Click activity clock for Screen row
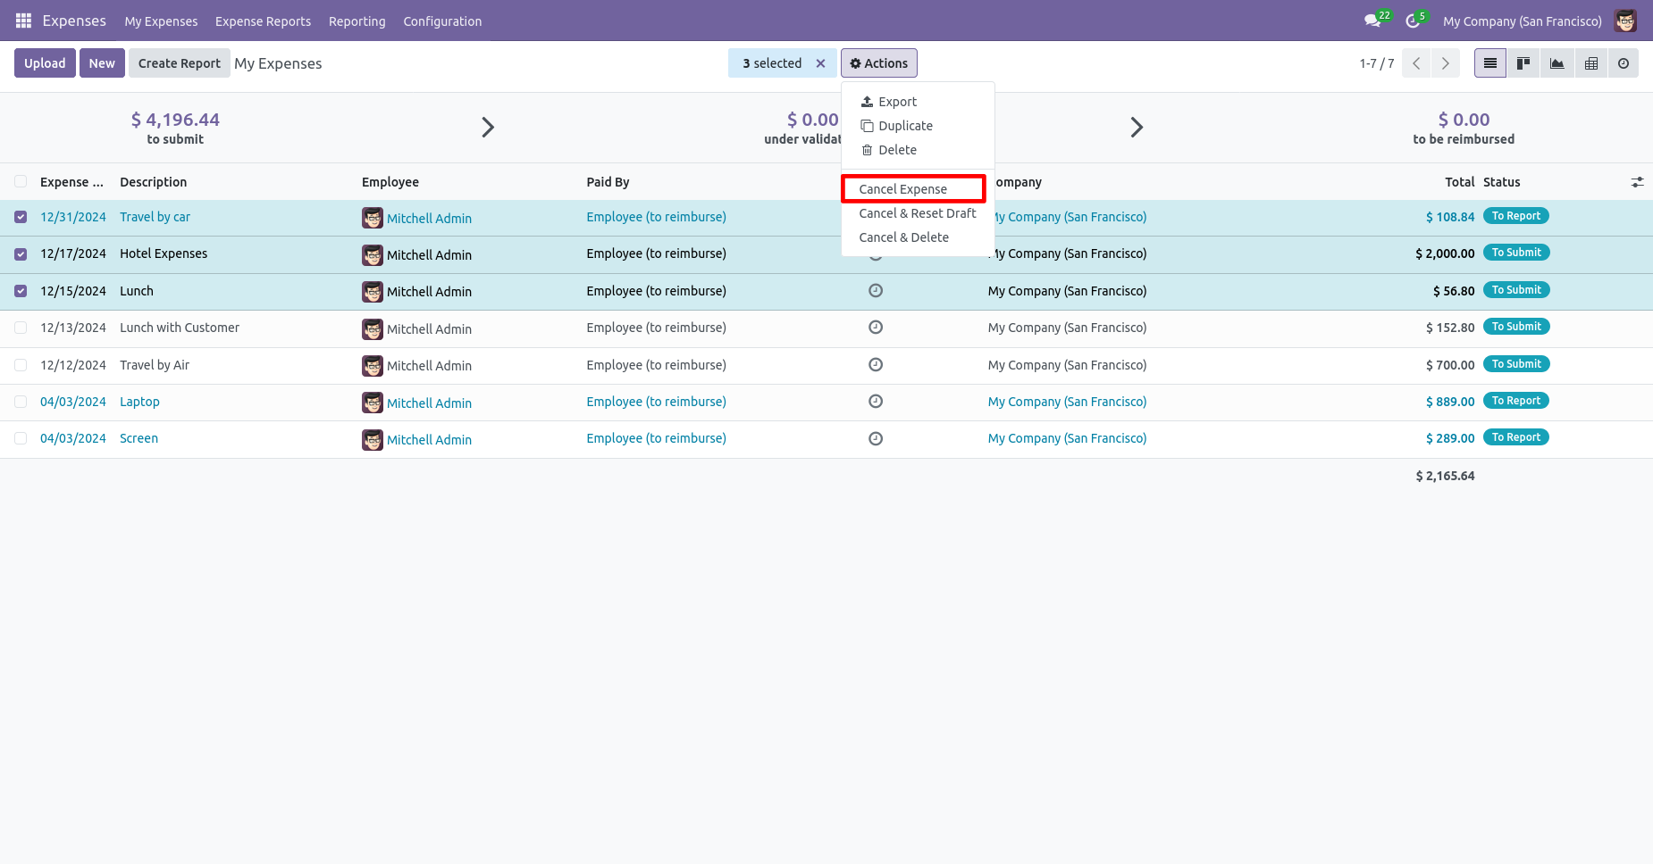Screen dimensions: 1653x864 [876, 438]
